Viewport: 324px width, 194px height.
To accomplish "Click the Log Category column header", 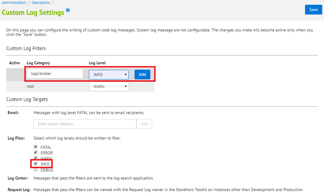I will point(38,63).
